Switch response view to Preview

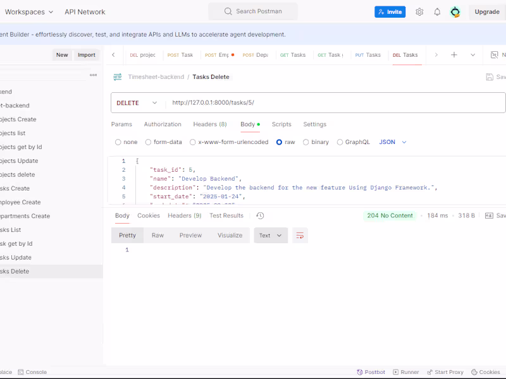point(191,236)
